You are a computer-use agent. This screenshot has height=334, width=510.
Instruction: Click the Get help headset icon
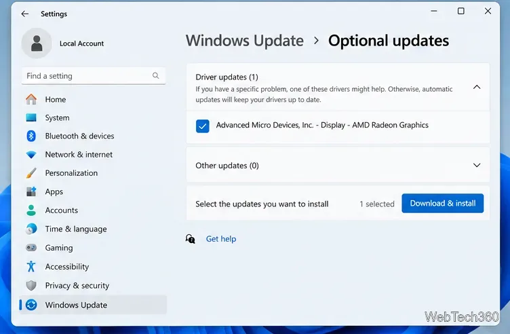(x=191, y=239)
